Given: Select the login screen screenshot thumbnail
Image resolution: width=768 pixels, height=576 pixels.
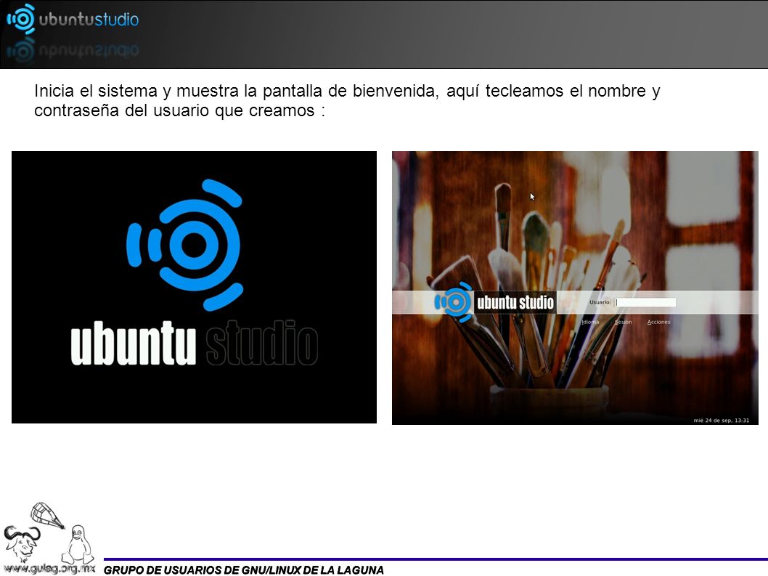Looking at the screenshot, I should pos(575,288).
